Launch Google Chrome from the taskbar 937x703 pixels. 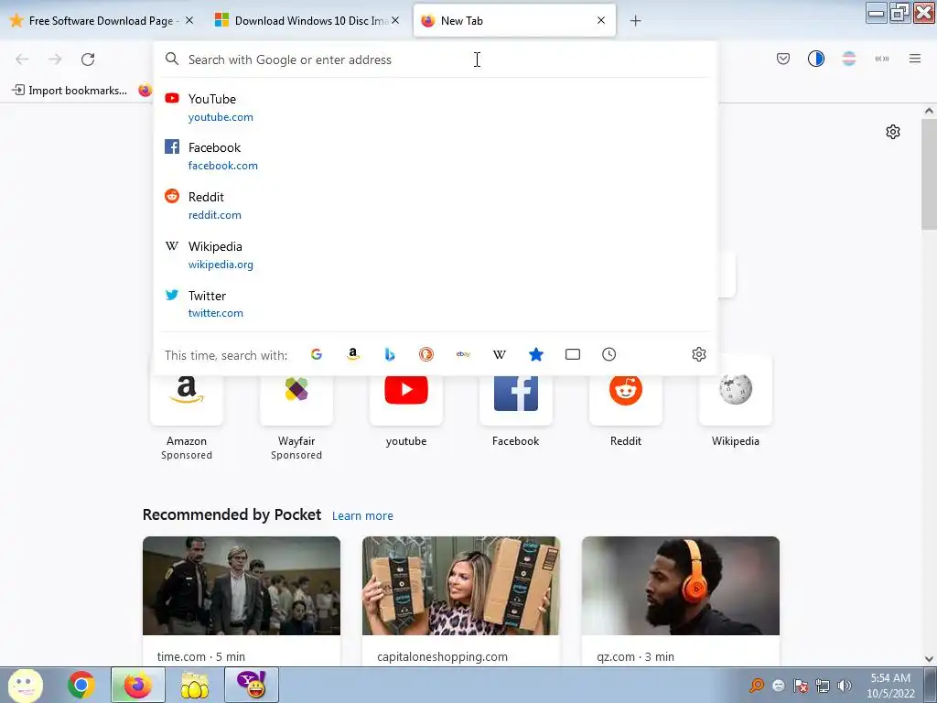coord(81,685)
